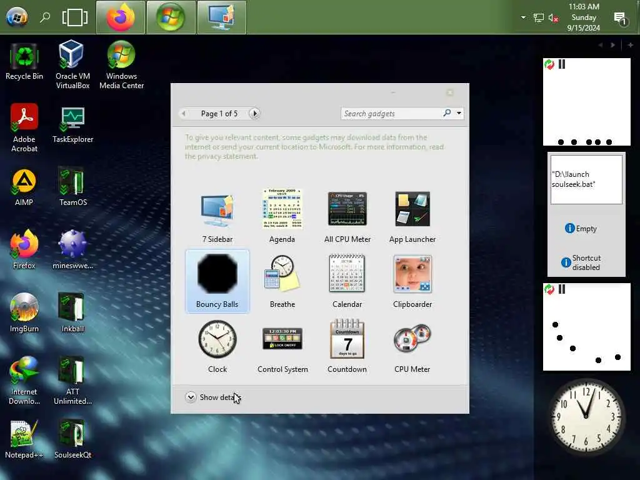Open Internet Download Manager desktop icon

click(x=24, y=381)
